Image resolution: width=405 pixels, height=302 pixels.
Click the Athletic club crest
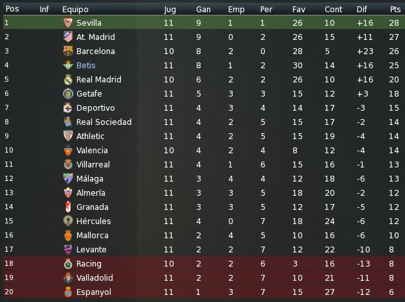coord(68,136)
